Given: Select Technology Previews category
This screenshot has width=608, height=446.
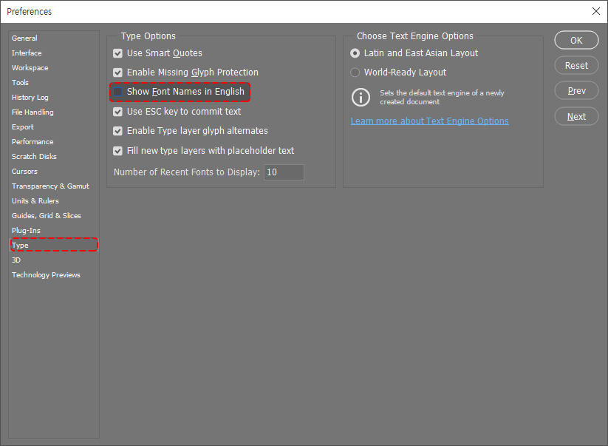Looking at the screenshot, I should tap(46, 275).
